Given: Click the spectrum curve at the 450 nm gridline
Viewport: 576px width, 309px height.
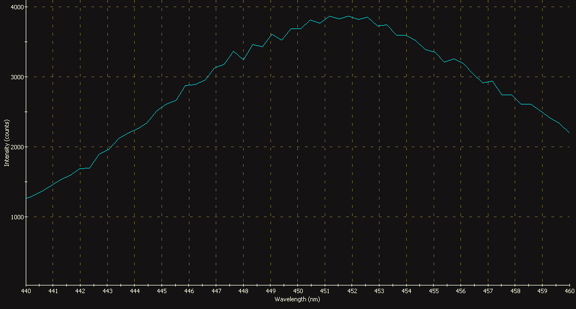Looking at the screenshot, I should 298,28.
